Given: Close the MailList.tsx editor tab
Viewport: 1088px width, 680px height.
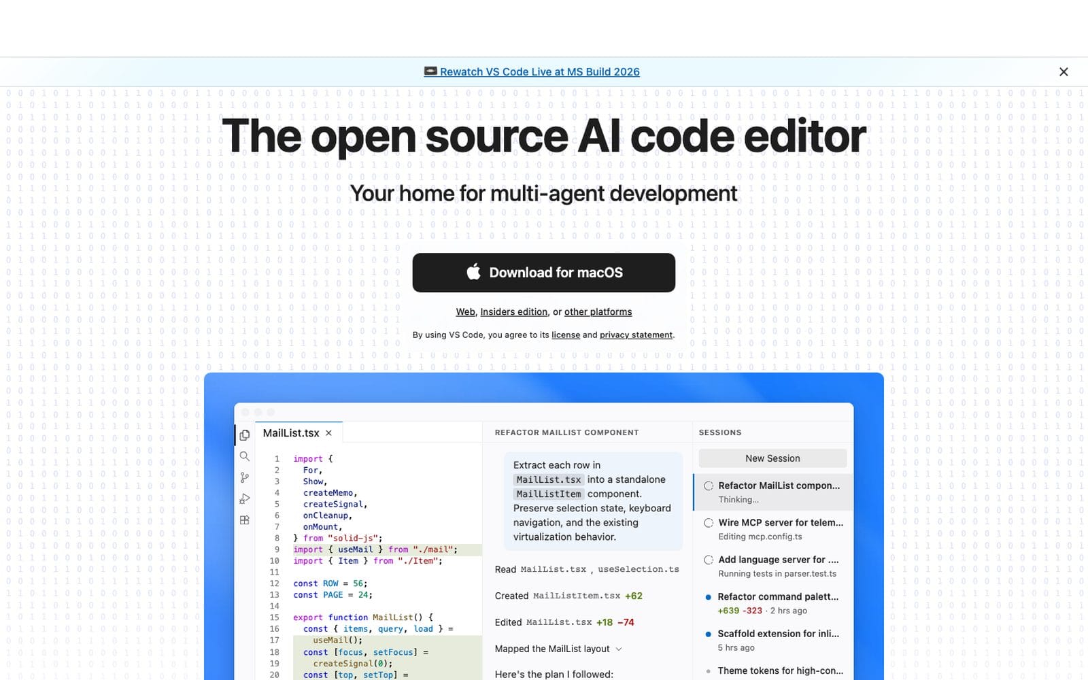Looking at the screenshot, I should click(328, 433).
